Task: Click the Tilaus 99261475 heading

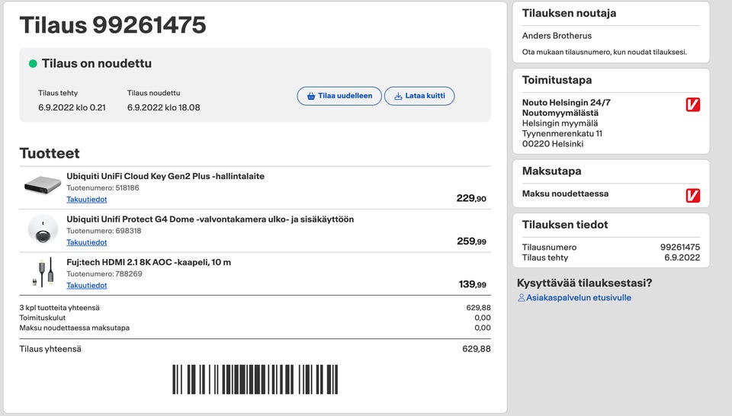Action: [113, 25]
